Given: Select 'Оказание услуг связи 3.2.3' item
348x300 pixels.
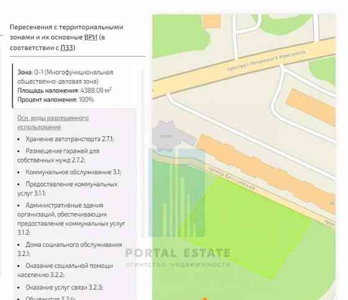Looking at the screenshot, I should [x=64, y=287].
